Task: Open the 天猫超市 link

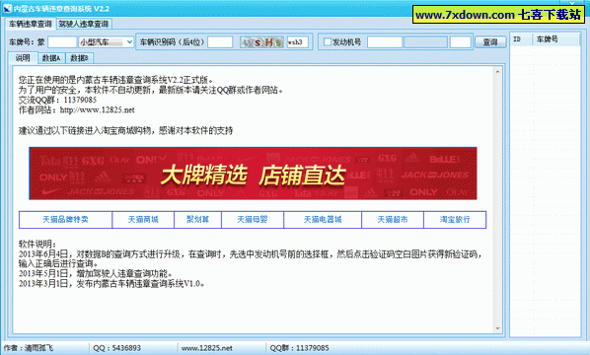Action: click(x=393, y=220)
